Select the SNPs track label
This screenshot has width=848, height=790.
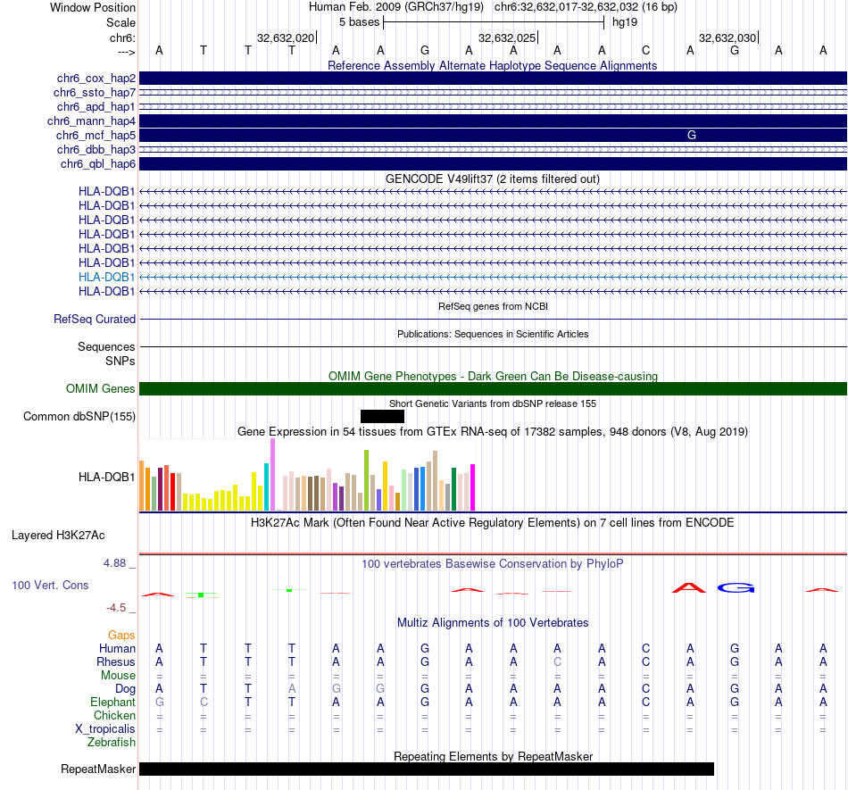121,361
